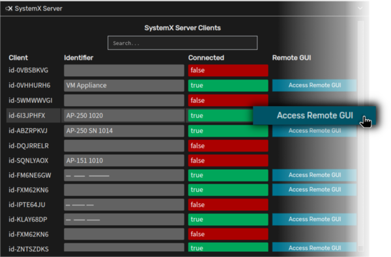Edit identifier field for id-ZNTSZDKS
Viewport: 391px width, 257px height.
click(124, 247)
